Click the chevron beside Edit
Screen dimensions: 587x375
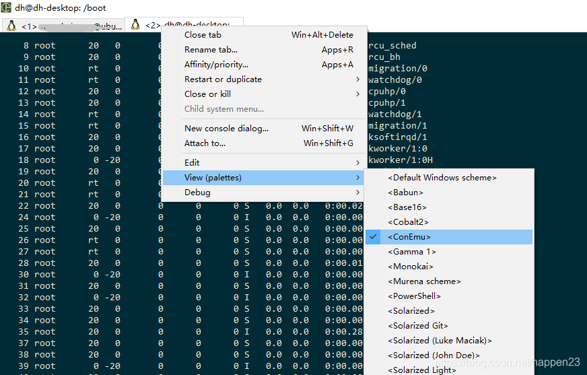click(x=358, y=163)
